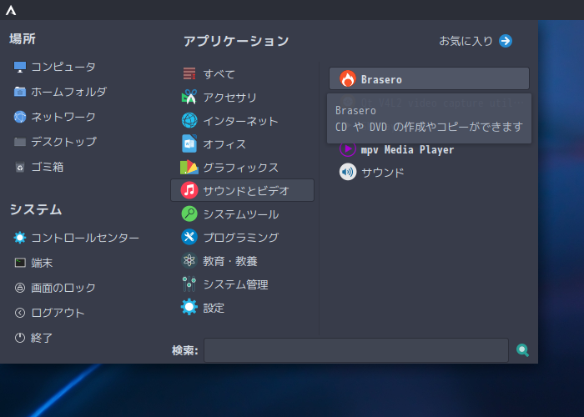Click ホームフォルダ place label

coord(69,92)
